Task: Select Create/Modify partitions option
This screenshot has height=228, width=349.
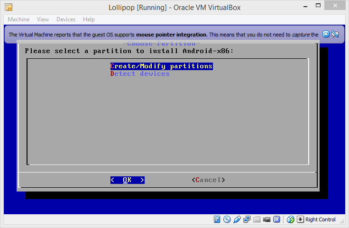Action: pos(162,66)
